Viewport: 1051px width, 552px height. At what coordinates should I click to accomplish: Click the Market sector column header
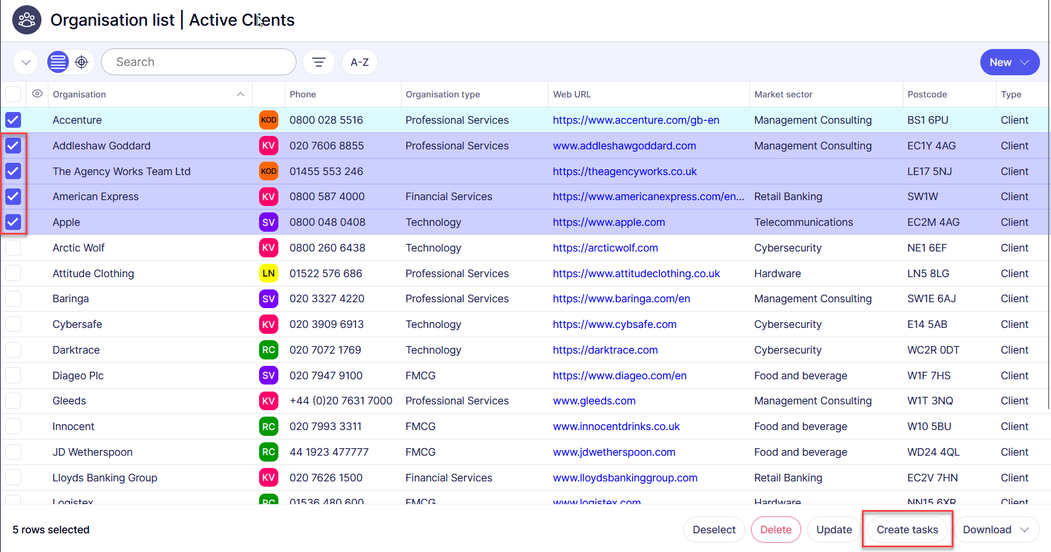click(783, 95)
